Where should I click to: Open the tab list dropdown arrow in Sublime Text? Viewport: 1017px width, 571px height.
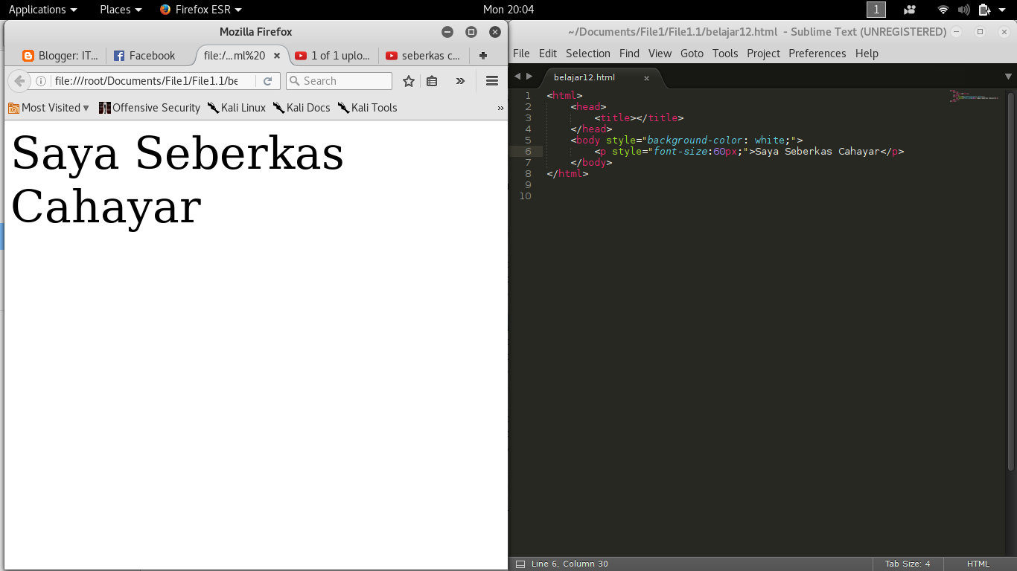coord(1007,76)
